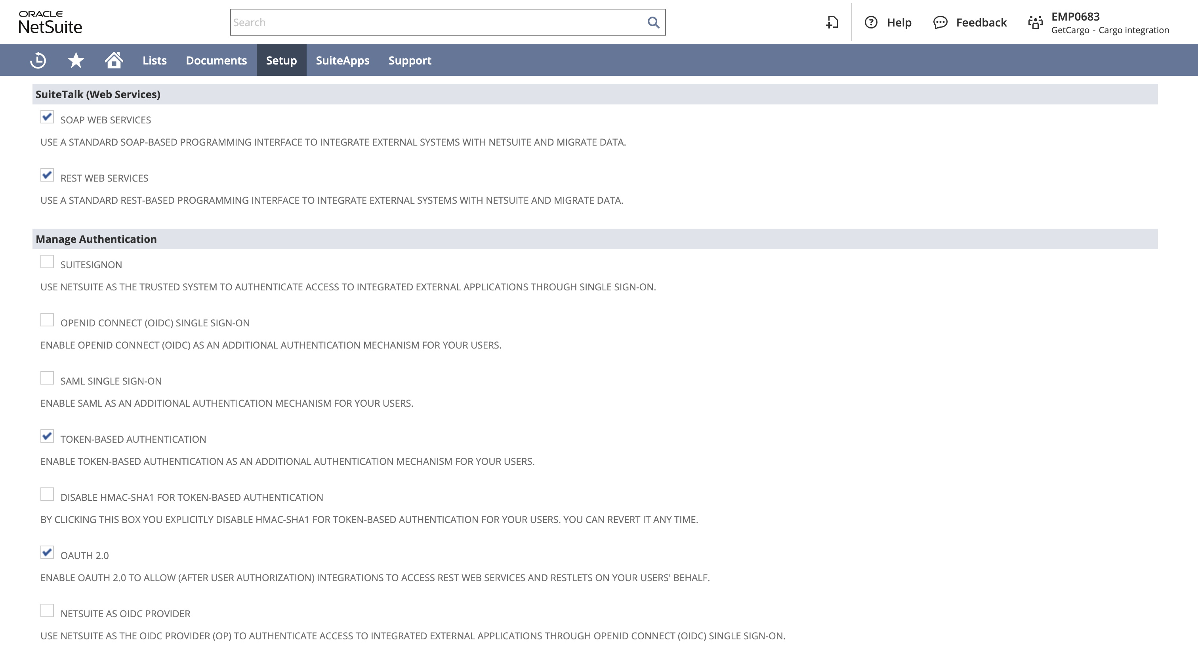Click the Feedback speech bubble icon
1198x652 pixels.
(940, 22)
